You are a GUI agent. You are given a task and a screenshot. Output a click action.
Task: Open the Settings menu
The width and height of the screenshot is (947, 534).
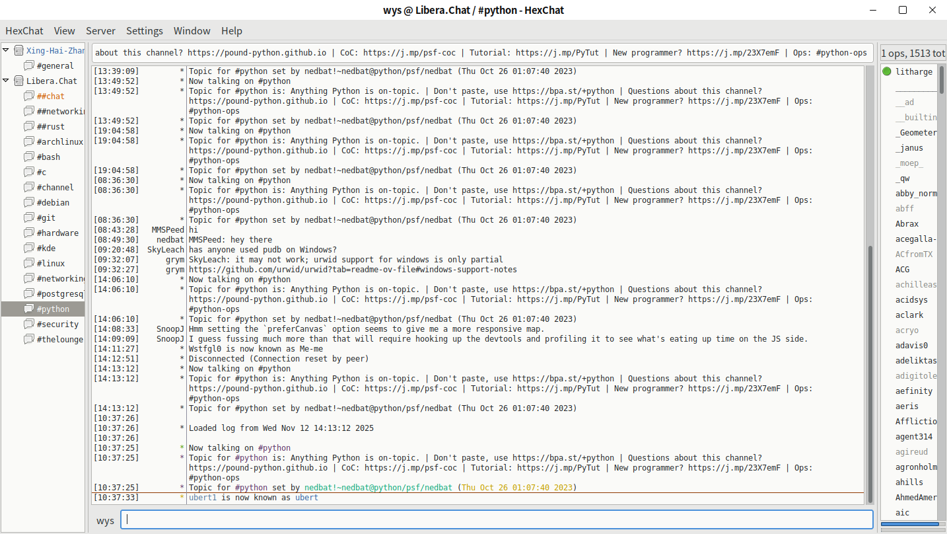(145, 30)
